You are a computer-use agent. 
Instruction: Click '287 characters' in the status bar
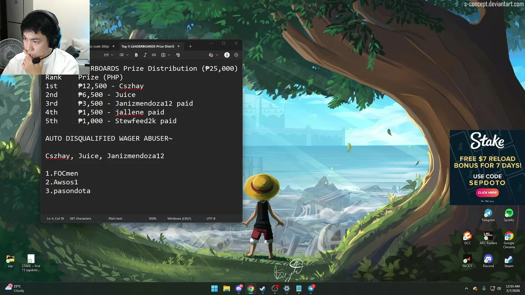pyautogui.click(x=80, y=218)
